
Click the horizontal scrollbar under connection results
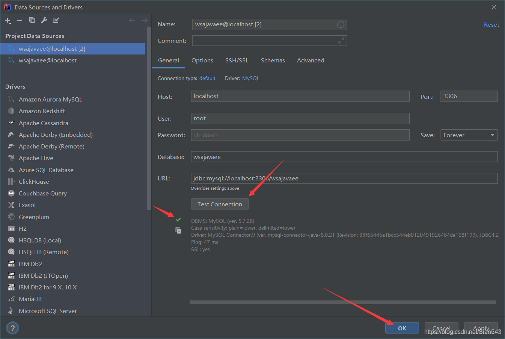pyautogui.click(x=343, y=302)
